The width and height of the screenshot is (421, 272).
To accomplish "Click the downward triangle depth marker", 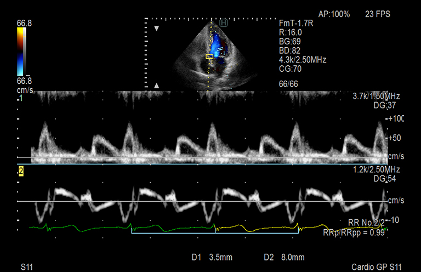I will point(157,28).
